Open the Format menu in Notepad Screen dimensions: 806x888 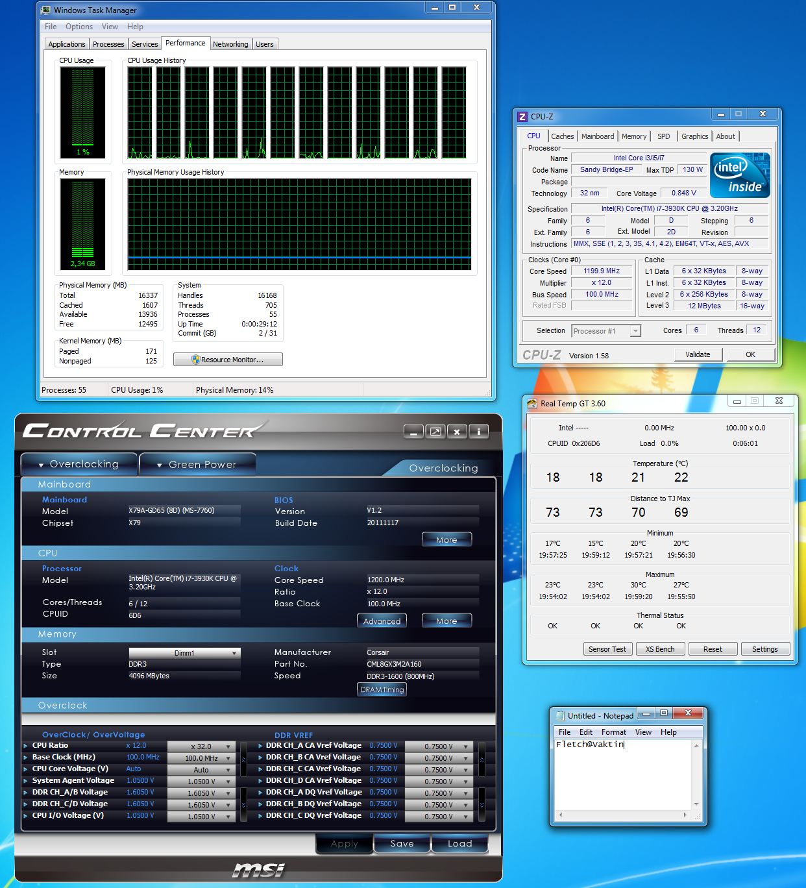(613, 732)
